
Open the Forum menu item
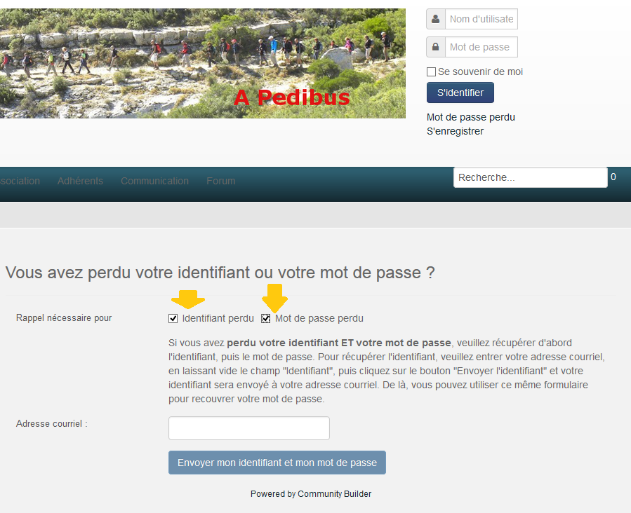220,181
